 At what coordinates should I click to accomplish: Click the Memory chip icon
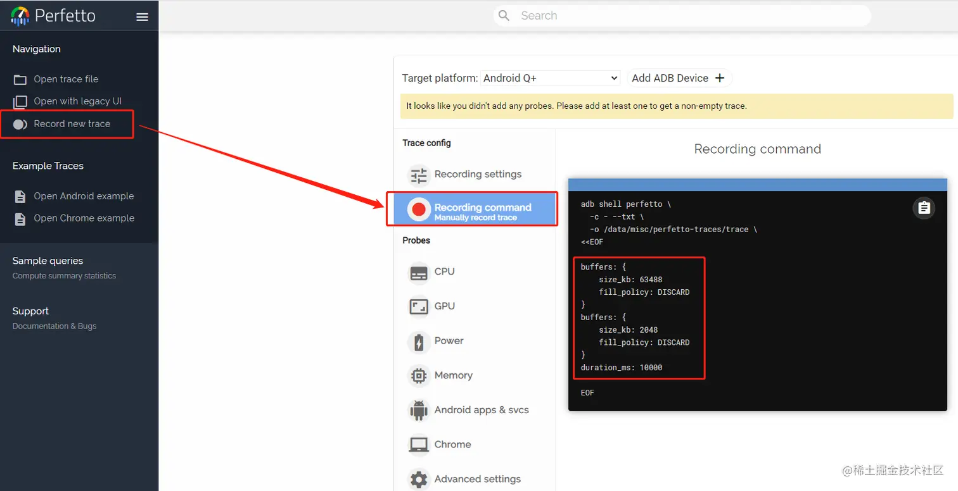tap(418, 376)
